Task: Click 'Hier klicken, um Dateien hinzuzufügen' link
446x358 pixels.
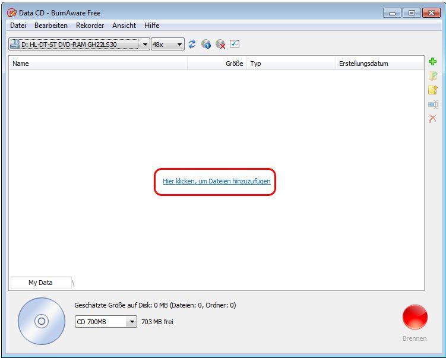Action: [x=217, y=181]
